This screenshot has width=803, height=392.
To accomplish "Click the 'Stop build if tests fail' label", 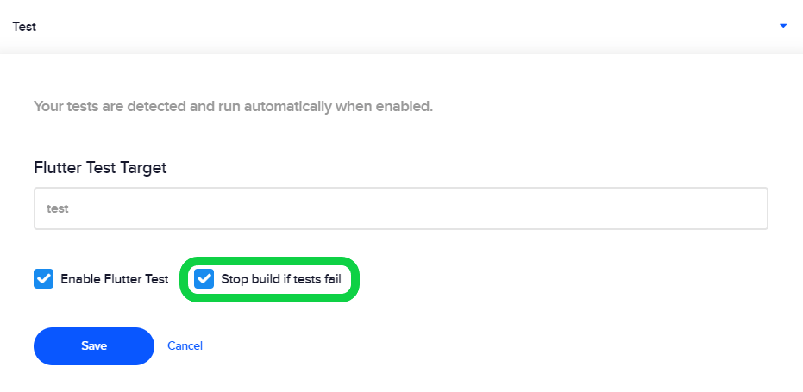I will 281,279.
